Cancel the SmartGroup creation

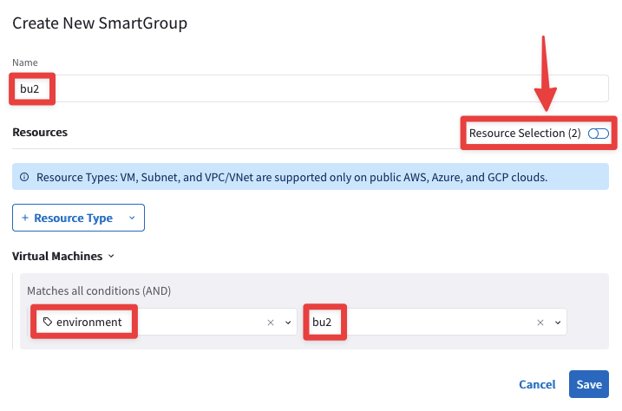[x=537, y=384]
